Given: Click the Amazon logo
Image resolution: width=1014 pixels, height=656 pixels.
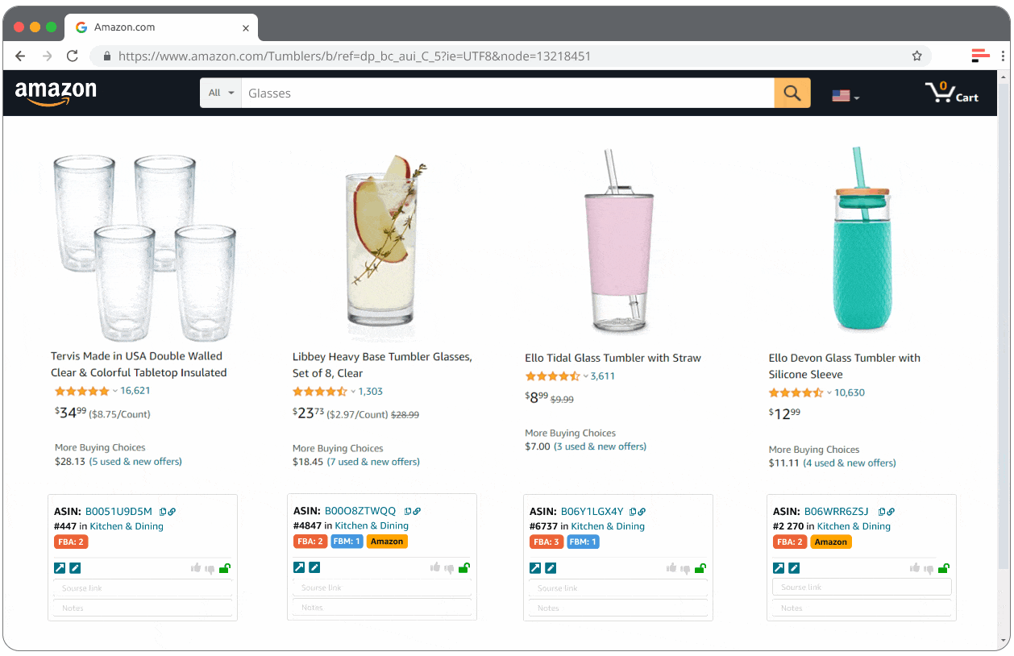Looking at the screenshot, I should click(55, 92).
